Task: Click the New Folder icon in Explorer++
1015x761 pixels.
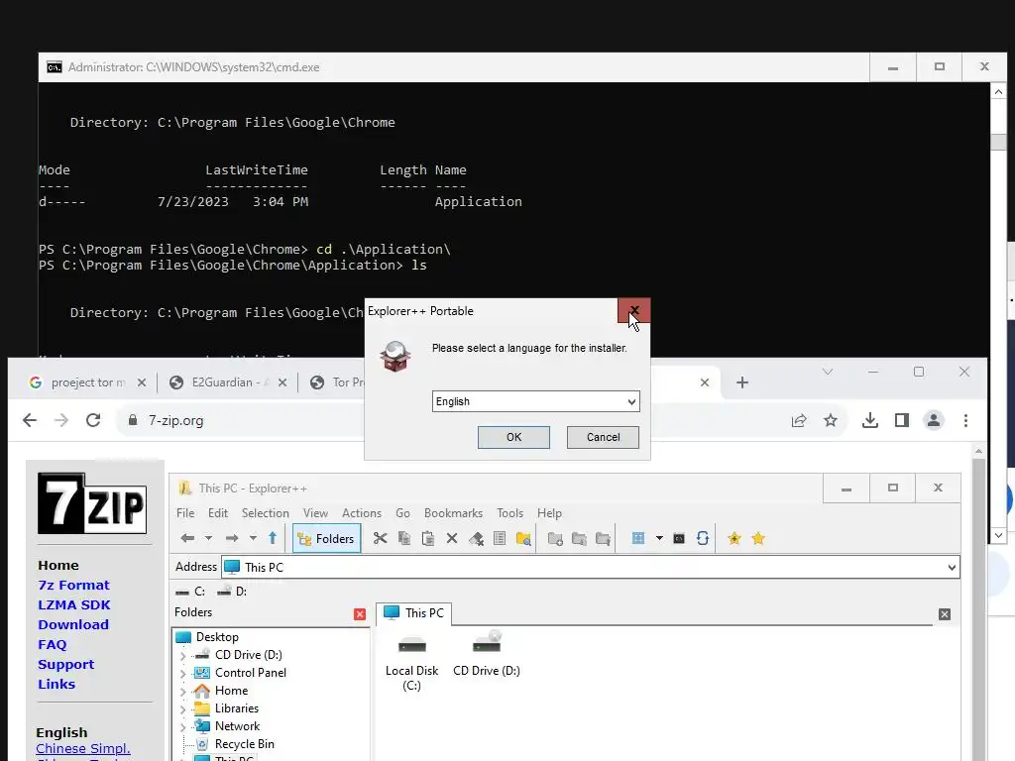Action: 555,538
